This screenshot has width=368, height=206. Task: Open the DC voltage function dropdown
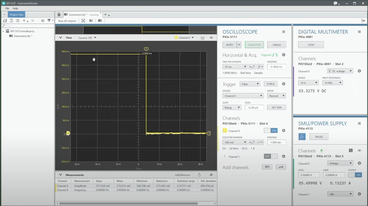click(340, 71)
